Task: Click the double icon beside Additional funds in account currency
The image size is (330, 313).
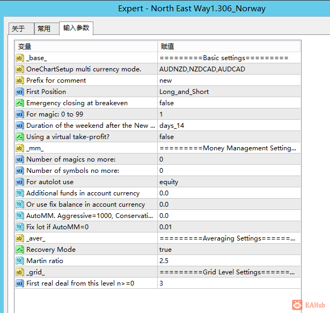Action: 20,193
